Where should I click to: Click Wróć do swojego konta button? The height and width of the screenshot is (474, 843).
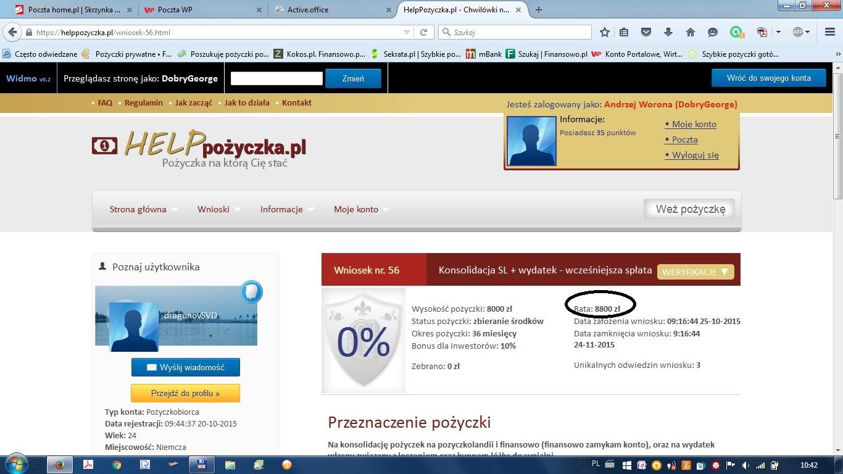coord(768,78)
